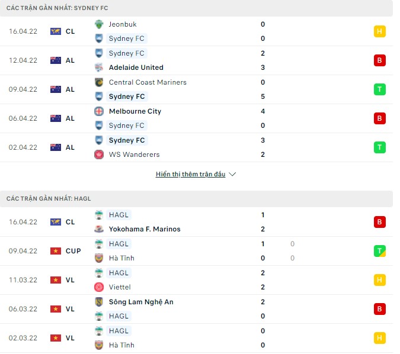
Task: Click yellow H badge for Jeonbuk match
Action: (x=380, y=31)
